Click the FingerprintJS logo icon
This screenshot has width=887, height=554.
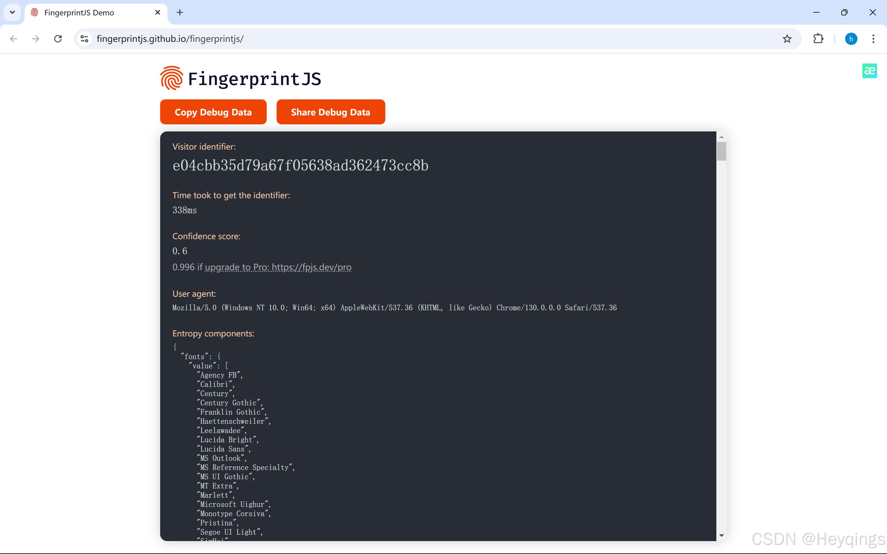point(171,78)
